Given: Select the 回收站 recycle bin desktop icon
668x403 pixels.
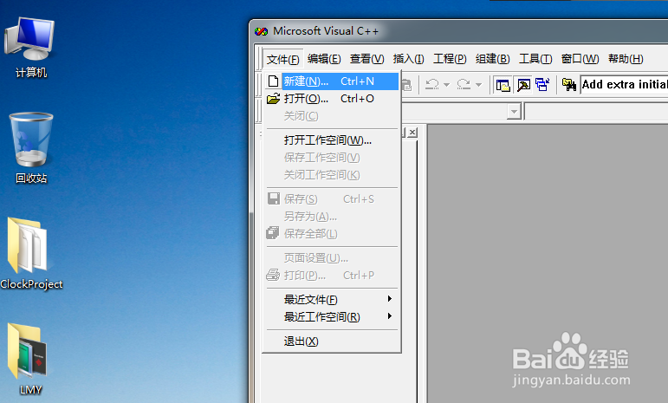Looking at the screenshot, I should tap(31, 148).
